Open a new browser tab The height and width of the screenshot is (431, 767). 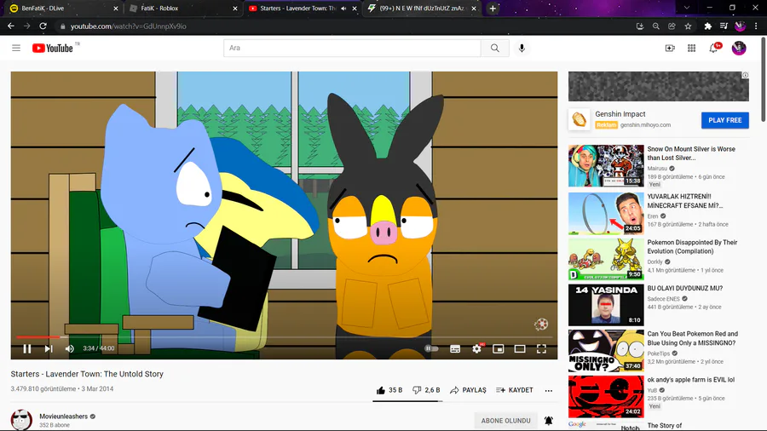tap(493, 9)
